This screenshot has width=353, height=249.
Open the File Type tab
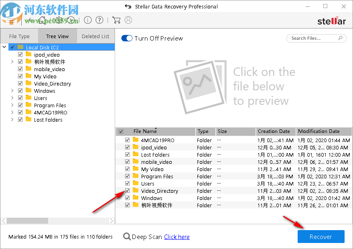point(19,36)
